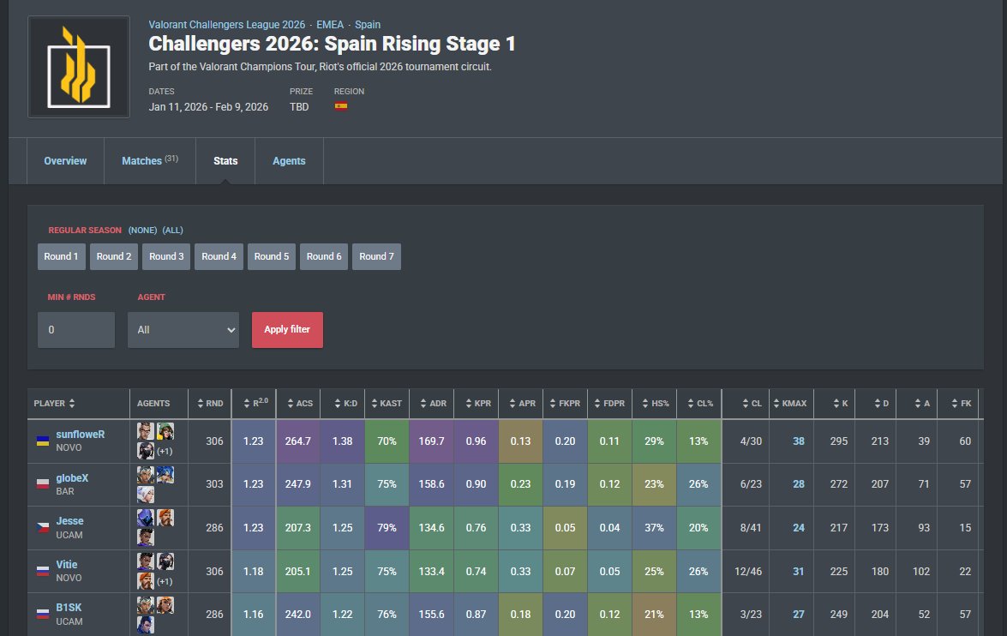Toggle the Round 4 filter
Viewport: 1007px width, 636px height.
[219, 256]
